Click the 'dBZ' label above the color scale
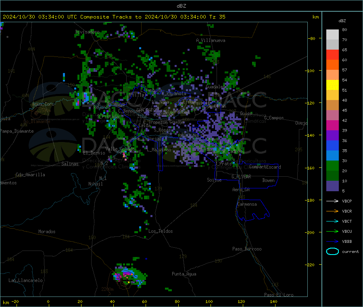The height and width of the screenshot is (307, 363). coord(342,21)
